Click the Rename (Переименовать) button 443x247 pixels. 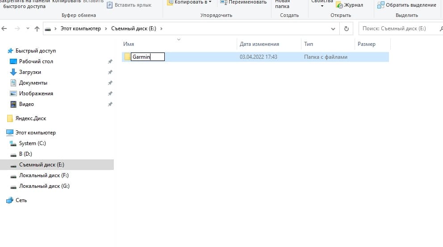tap(244, 2)
